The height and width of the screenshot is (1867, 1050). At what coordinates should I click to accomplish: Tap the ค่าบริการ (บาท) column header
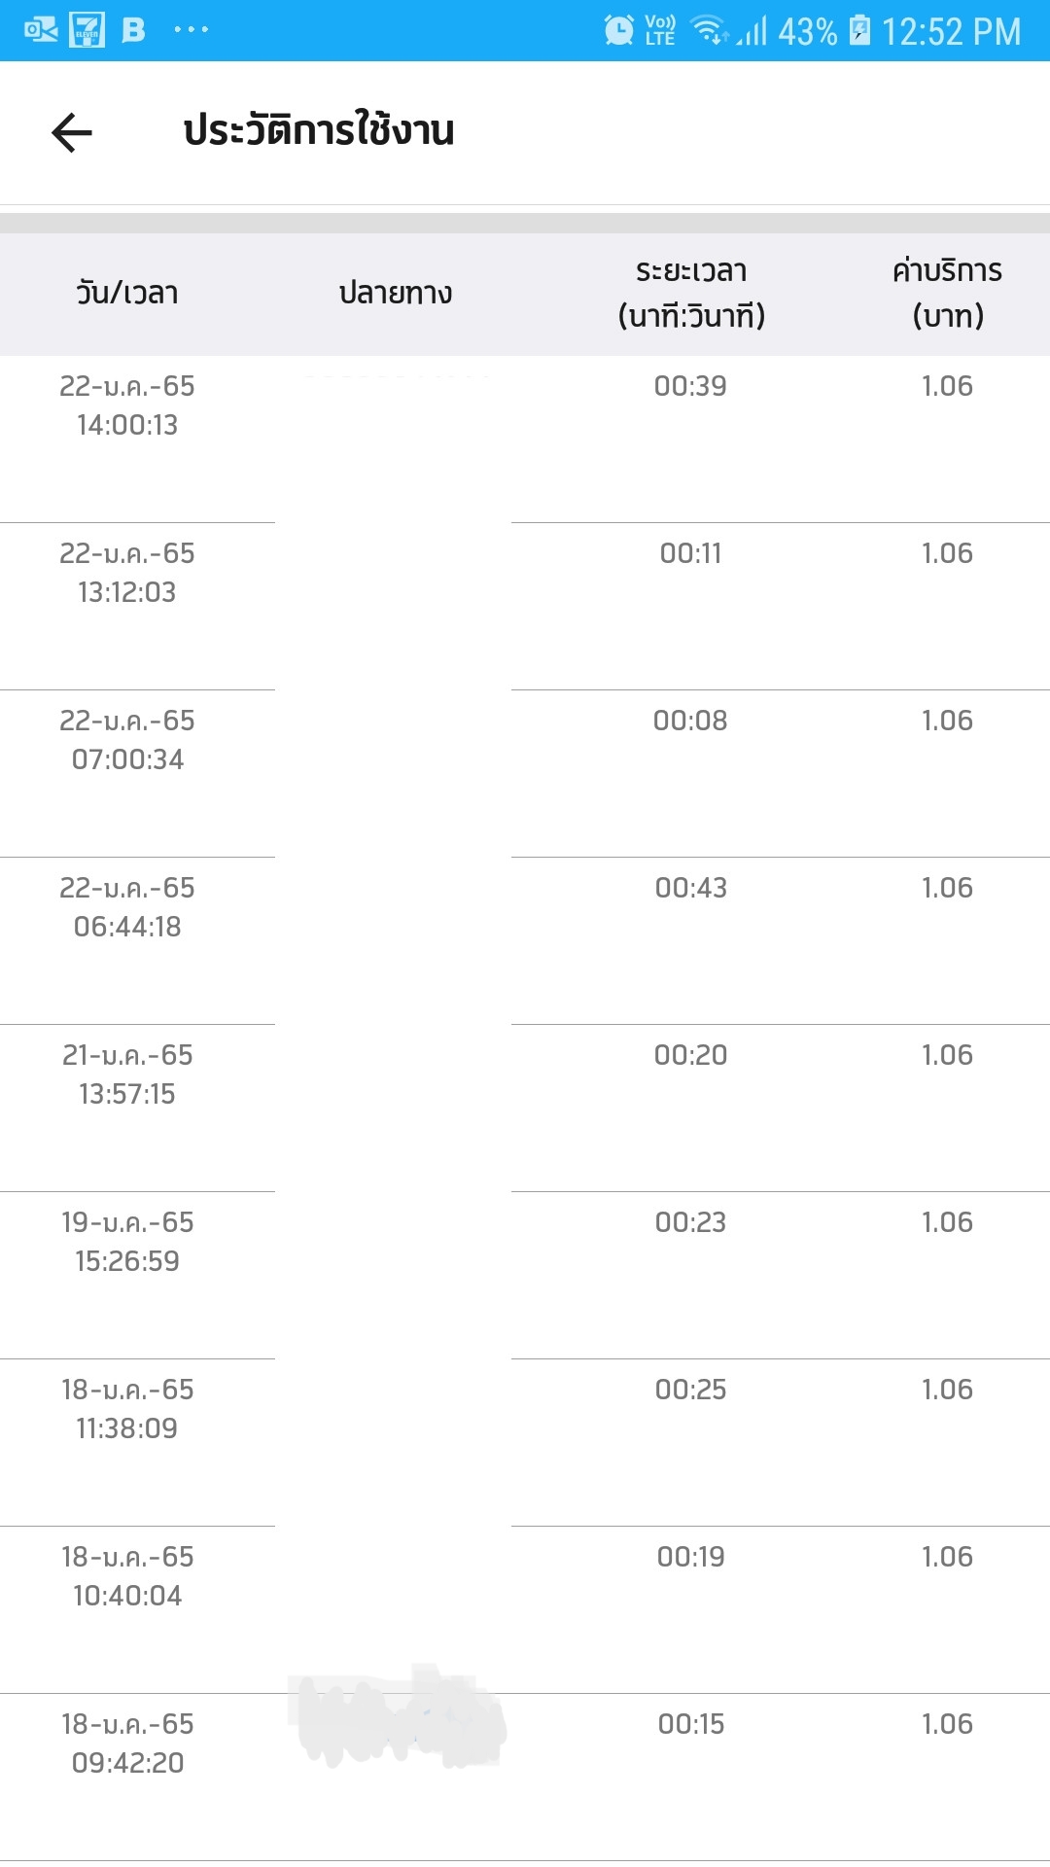click(x=947, y=293)
